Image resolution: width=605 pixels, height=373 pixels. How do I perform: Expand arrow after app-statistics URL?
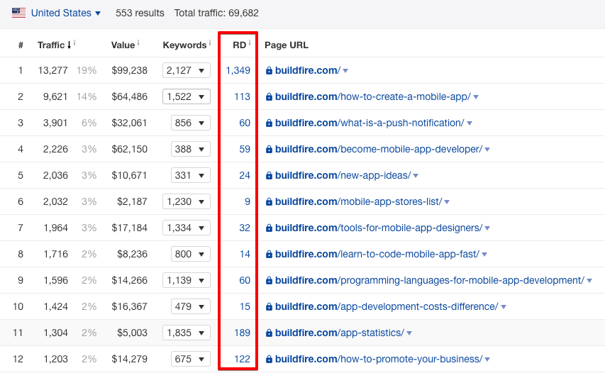pyautogui.click(x=409, y=333)
